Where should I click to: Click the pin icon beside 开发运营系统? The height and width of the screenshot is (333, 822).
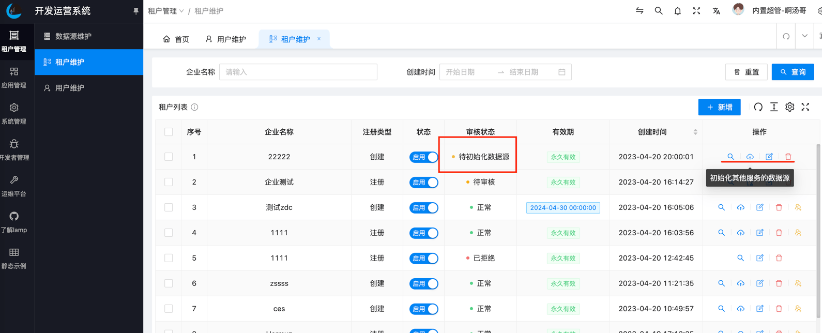point(136,11)
